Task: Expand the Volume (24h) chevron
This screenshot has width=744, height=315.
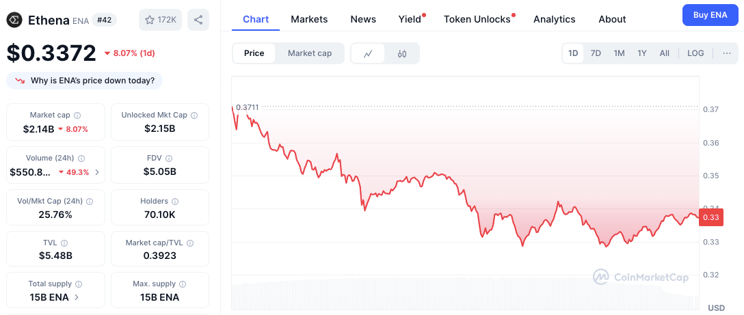Action: (97, 172)
